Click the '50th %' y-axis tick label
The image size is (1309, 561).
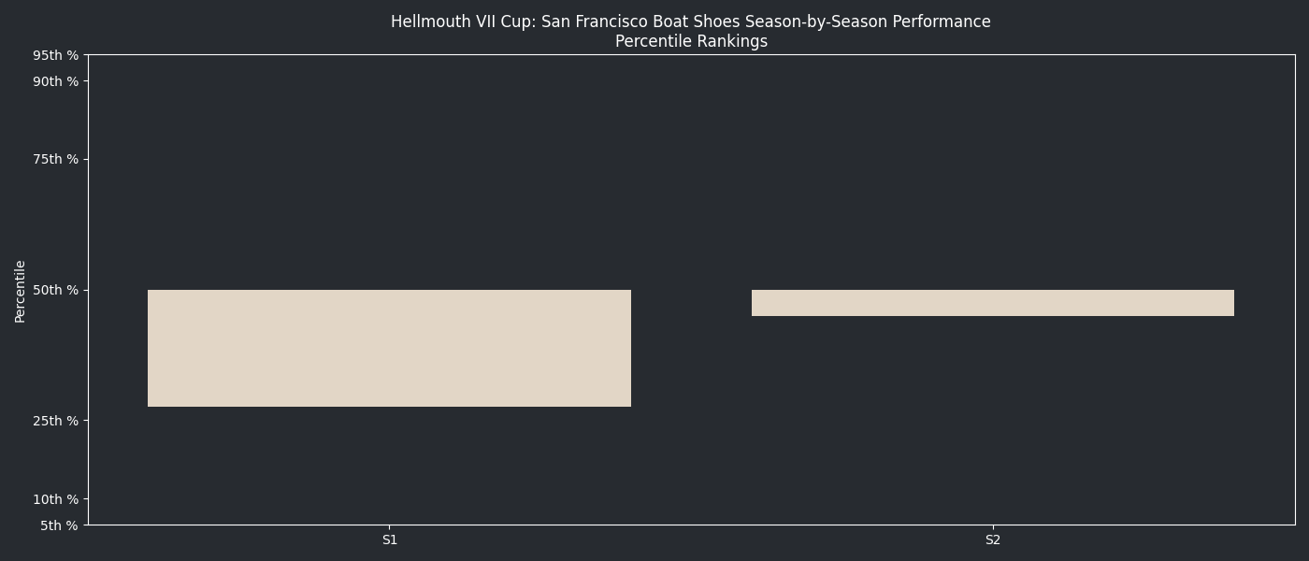click(x=55, y=290)
